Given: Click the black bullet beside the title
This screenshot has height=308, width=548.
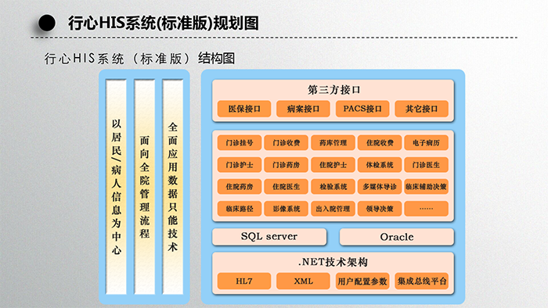Looking at the screenshot, I should pyautogui.click(x=47, y=23).
